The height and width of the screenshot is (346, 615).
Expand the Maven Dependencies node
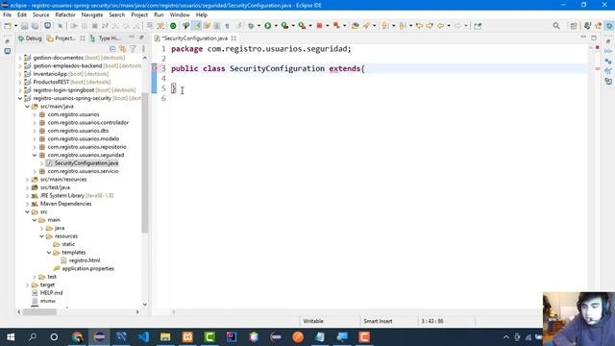[28, 204]
